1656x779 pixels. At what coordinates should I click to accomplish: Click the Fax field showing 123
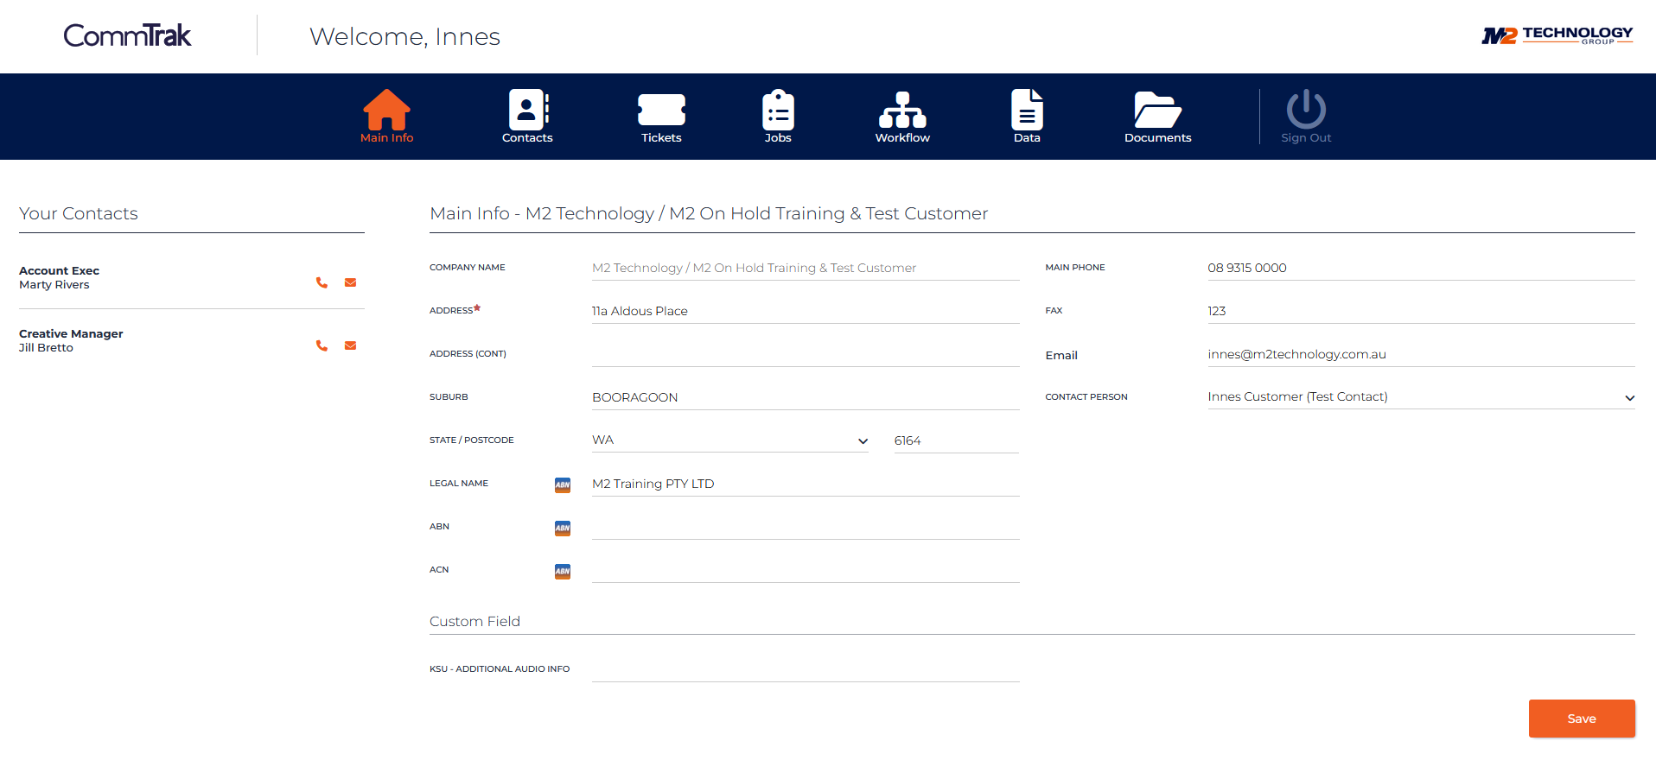(1421, 311)
